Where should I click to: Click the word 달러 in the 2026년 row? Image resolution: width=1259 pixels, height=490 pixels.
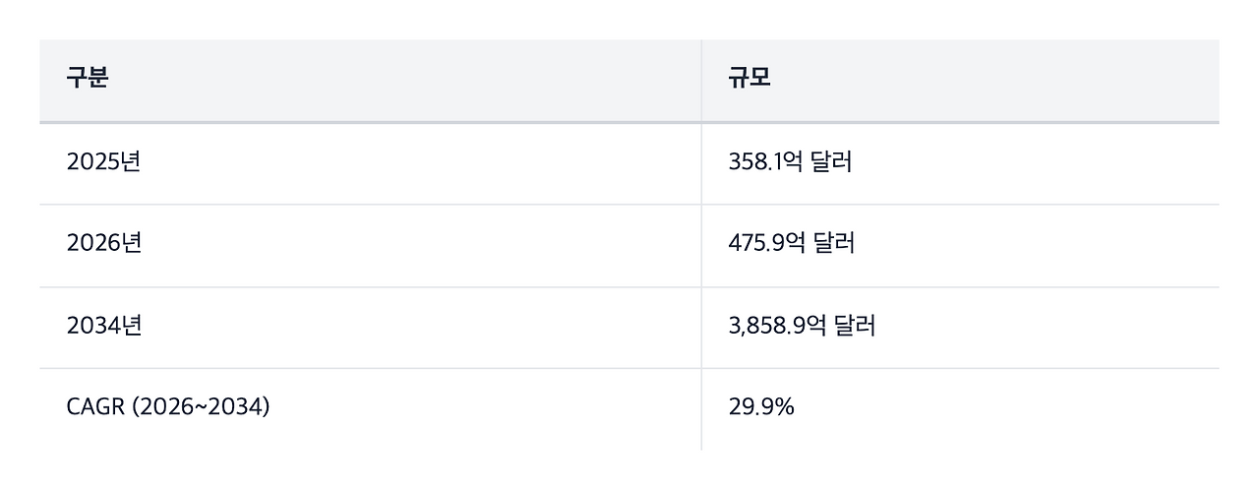tap(835, 244)
